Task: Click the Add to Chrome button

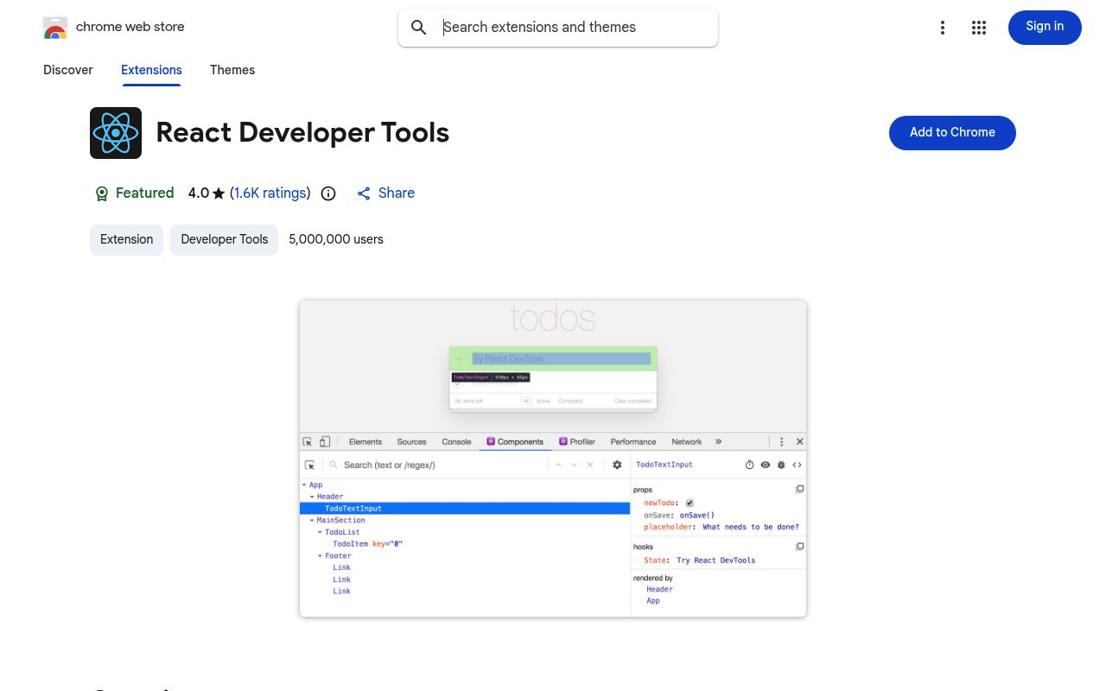Action: tap(952, 132)
